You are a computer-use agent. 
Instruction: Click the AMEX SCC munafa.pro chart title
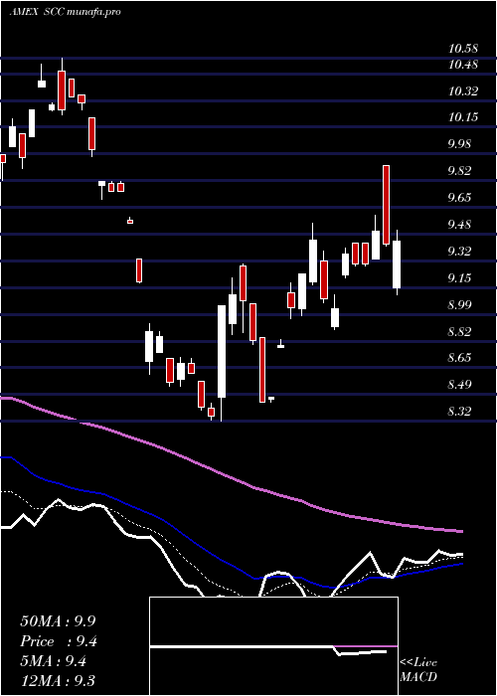[65, 12]
